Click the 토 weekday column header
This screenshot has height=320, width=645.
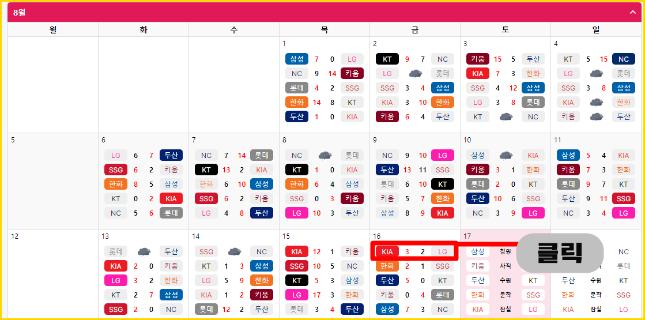[x=506, y=29]
